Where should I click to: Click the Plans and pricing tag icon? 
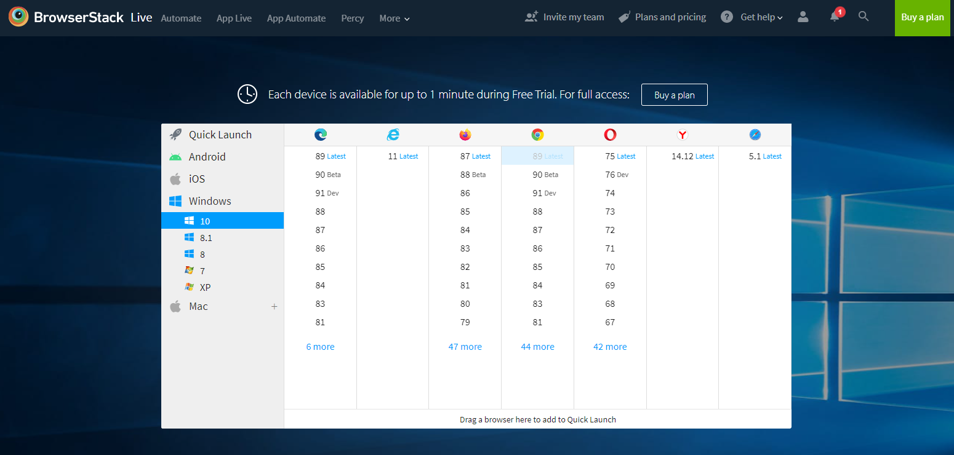tap(624, 17)
